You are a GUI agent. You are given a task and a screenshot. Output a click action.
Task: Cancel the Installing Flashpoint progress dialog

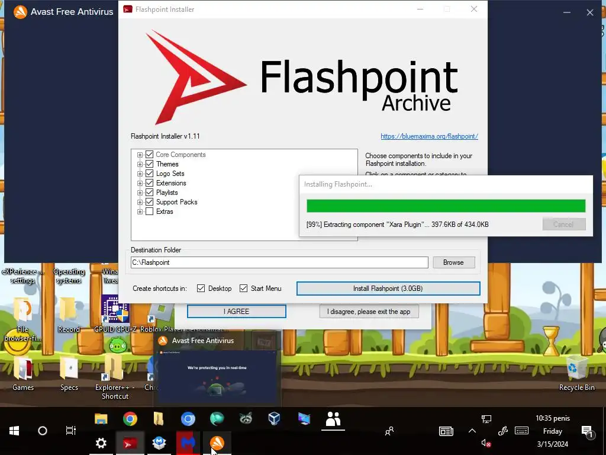pyautogui.click(x=564, y=225)
